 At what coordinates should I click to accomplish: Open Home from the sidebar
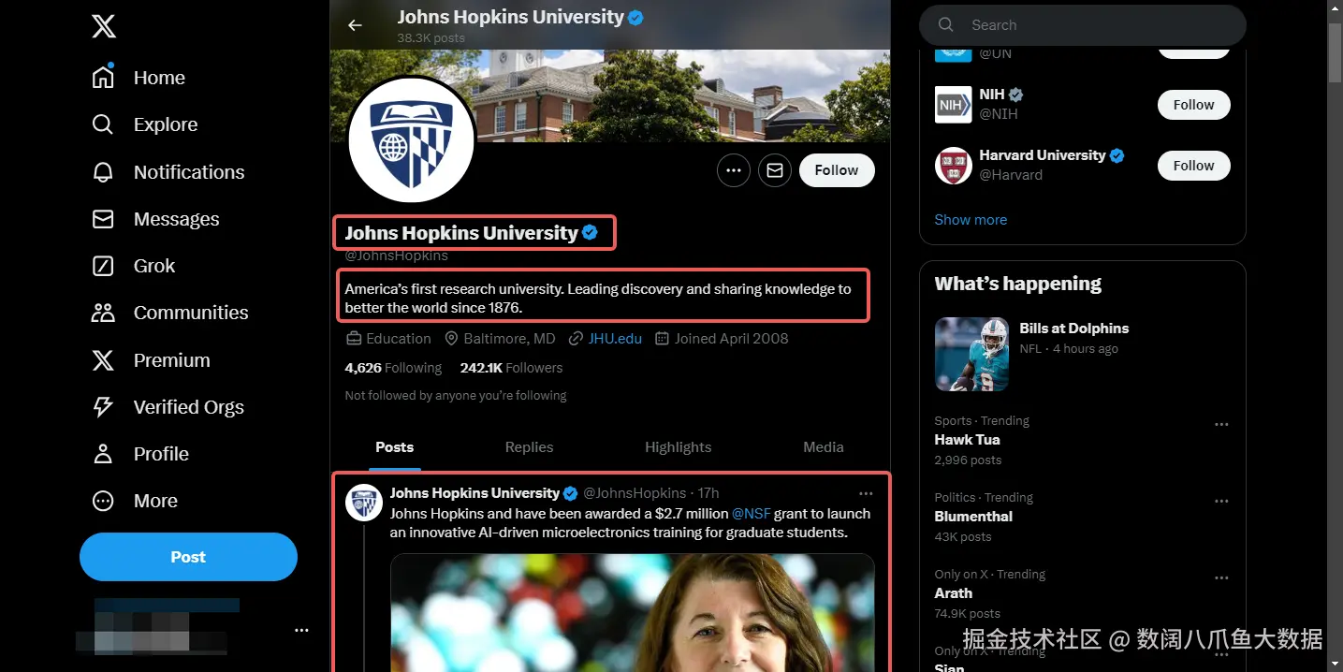[x=139, y=78]
